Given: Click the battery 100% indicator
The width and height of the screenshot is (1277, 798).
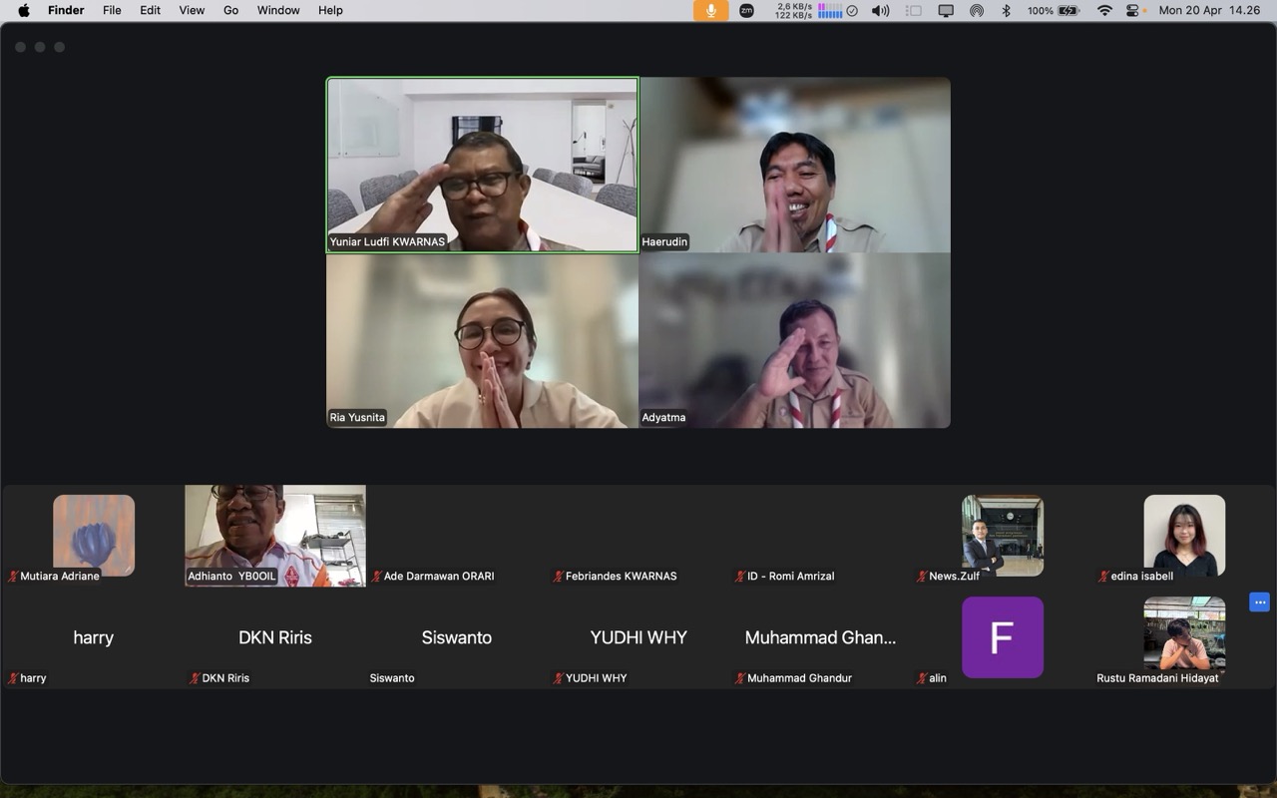Looking at the screenshot, I should point(1054,10).
